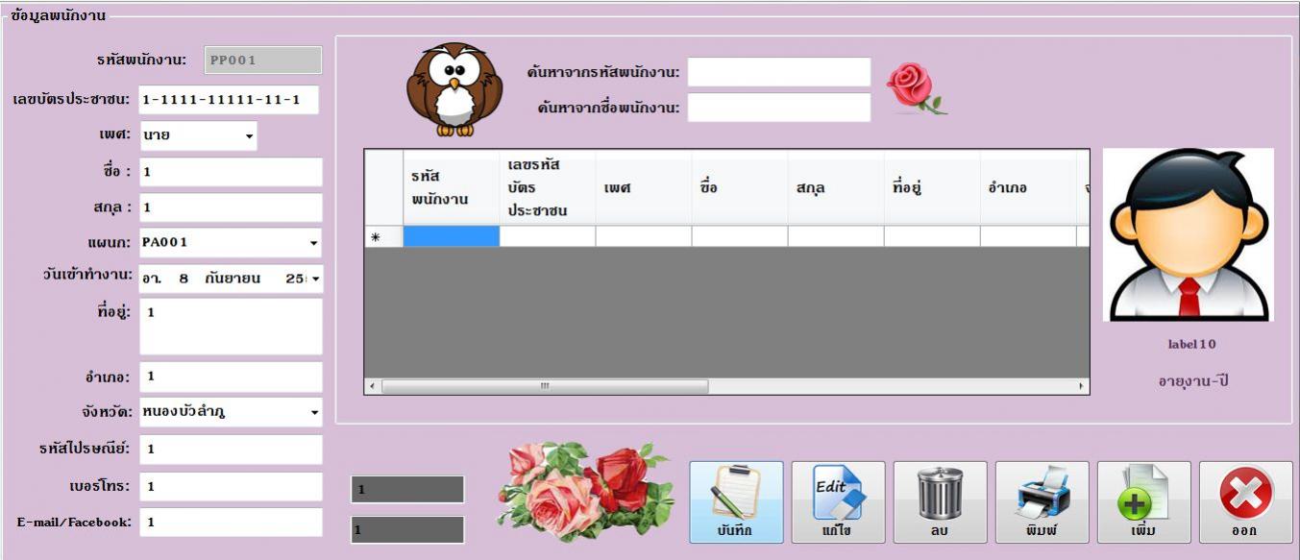Click the พิมพ์ printer button
The height and width of the screenshot is (560, 1300).
pyautogui.click(x=1042, y=502)
